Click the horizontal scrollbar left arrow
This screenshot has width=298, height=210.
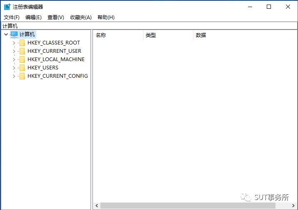[x=97, y=206]
